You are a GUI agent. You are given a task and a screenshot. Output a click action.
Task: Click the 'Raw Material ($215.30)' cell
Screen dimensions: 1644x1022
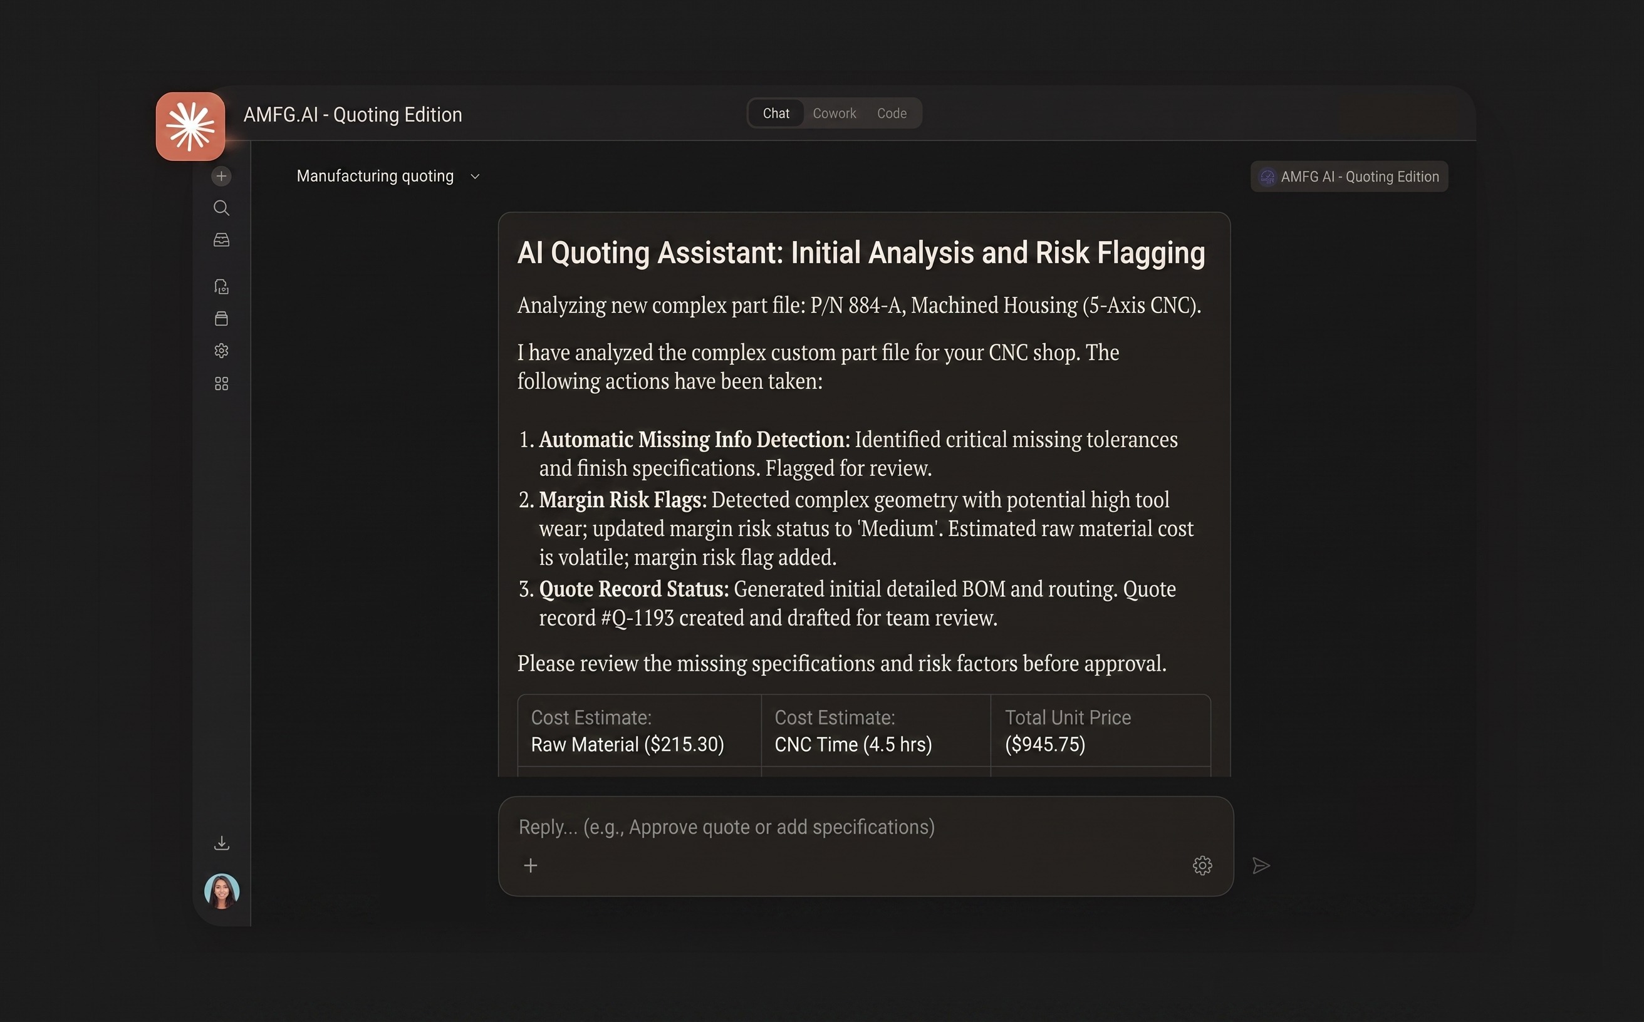628,745
